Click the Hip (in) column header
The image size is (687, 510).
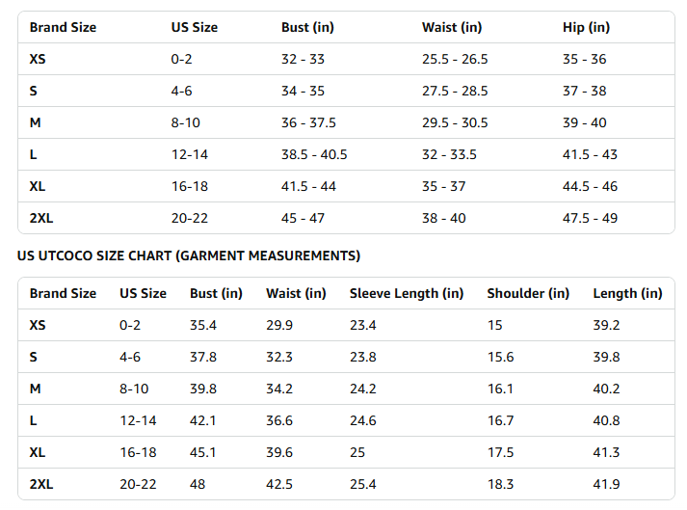point(586,27)
